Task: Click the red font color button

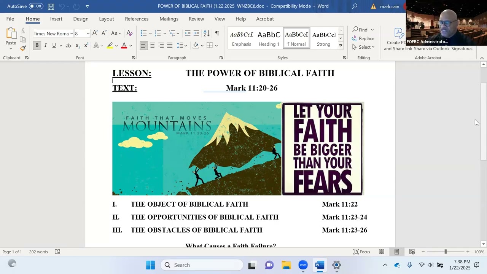Action: (x=124, y=46)
